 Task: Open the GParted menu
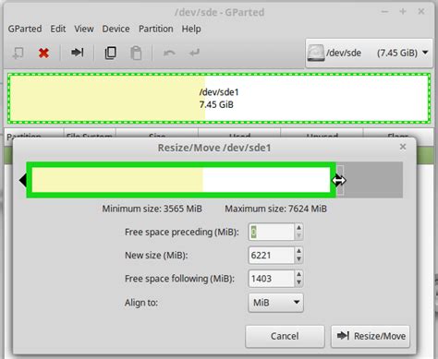(x=25, y=29)
